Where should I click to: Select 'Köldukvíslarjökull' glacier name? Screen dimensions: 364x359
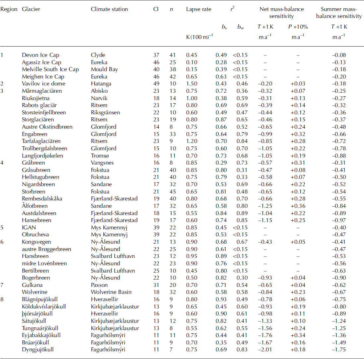click(44, 307)
